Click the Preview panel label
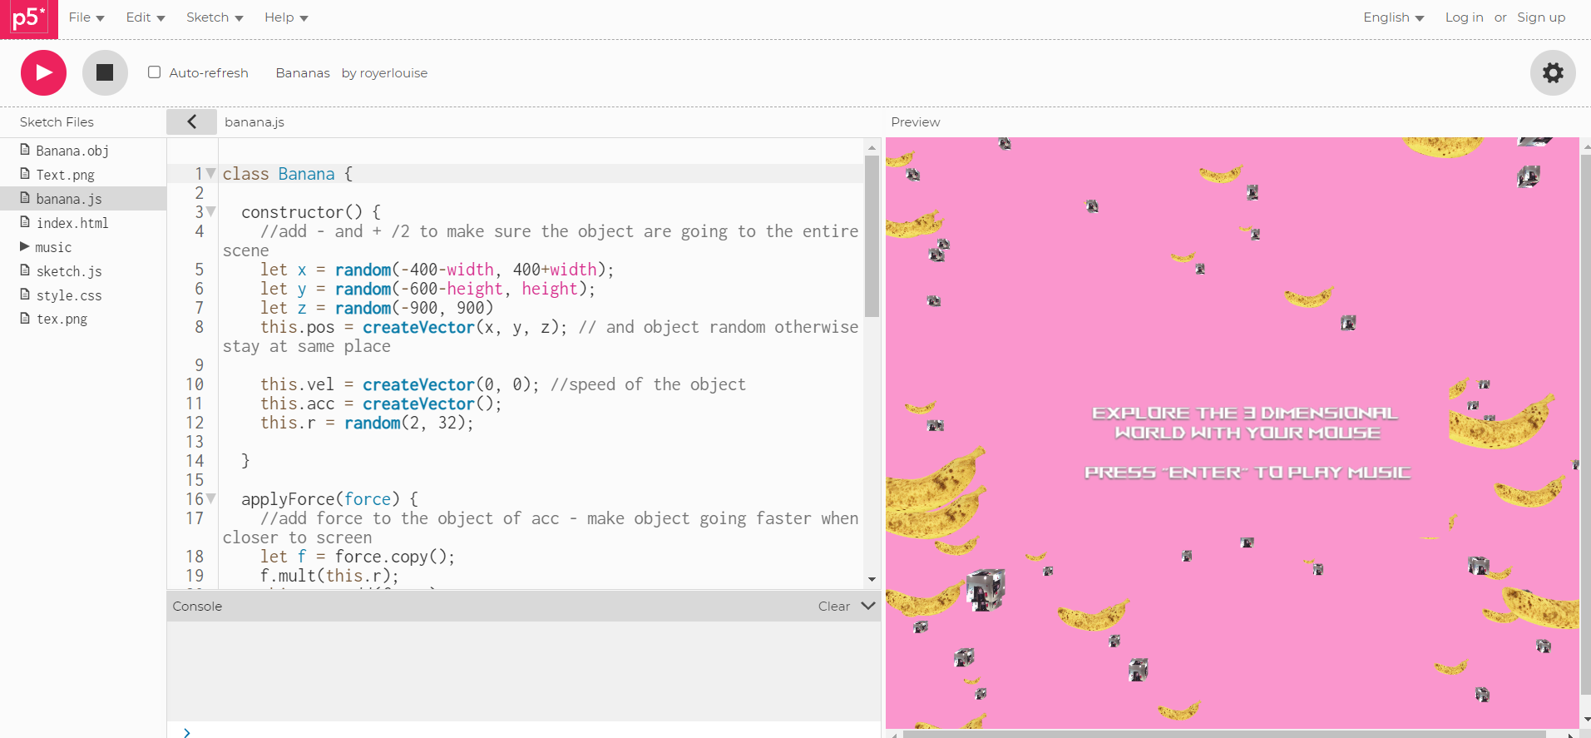This screenshot has height=738, width=1591. click(x=916, y=122)
